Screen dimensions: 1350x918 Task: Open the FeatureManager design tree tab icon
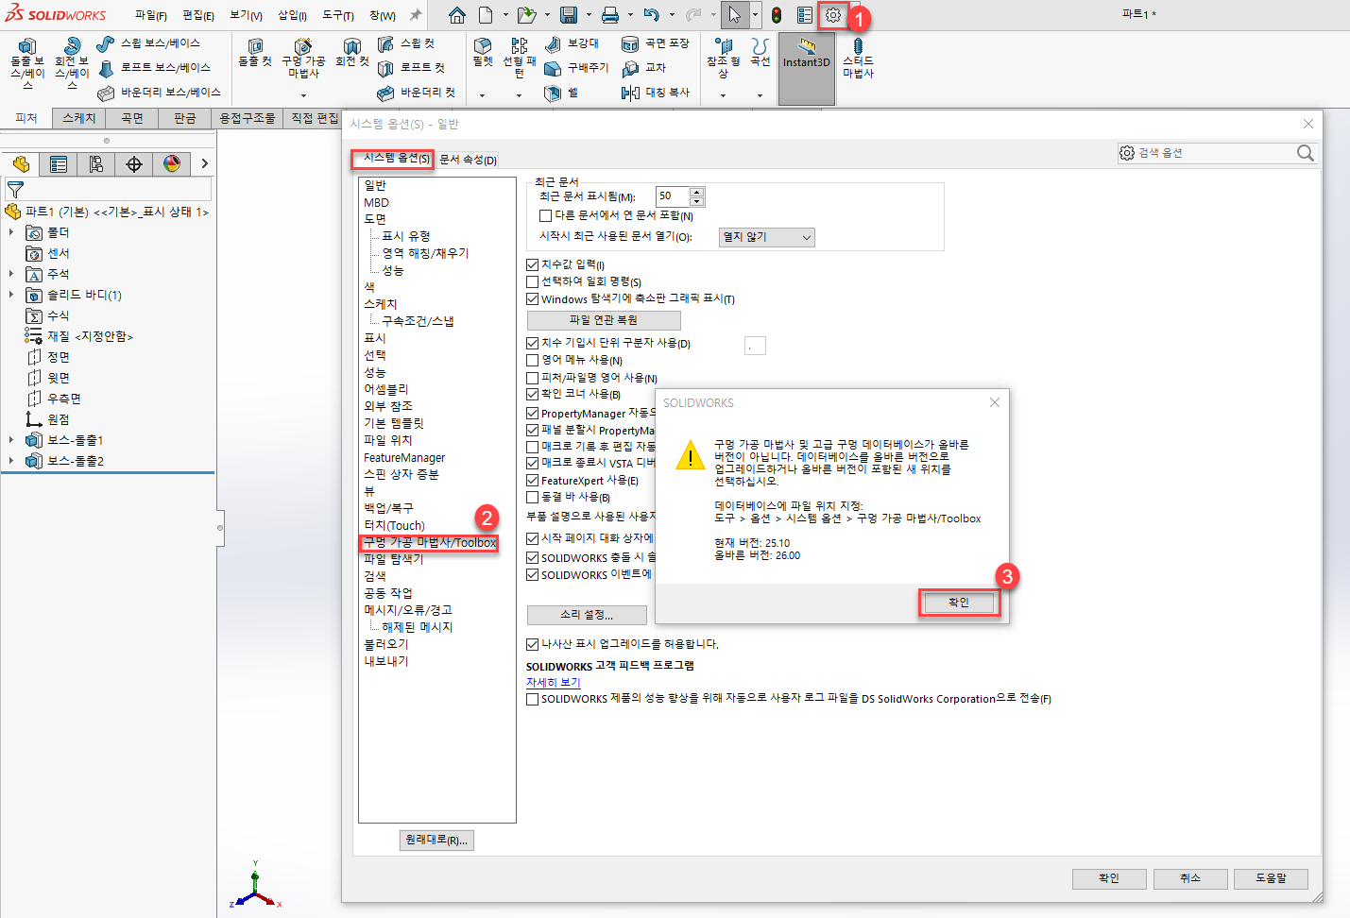point(21,164)
